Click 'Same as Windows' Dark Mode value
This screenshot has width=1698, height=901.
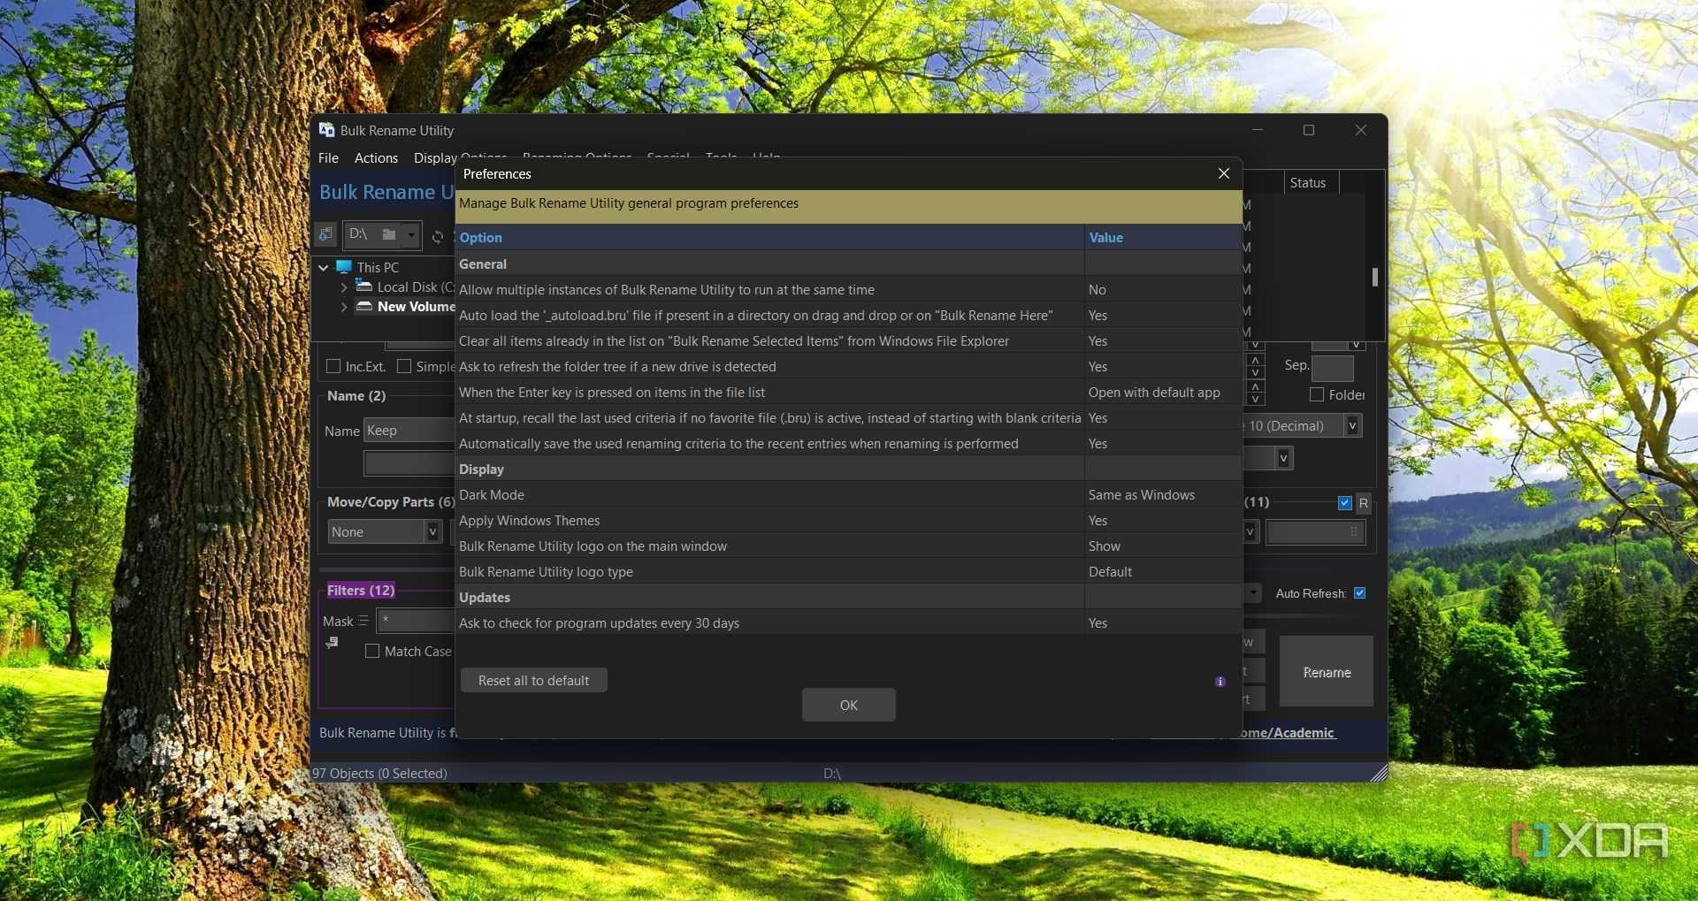point(1141,494)
